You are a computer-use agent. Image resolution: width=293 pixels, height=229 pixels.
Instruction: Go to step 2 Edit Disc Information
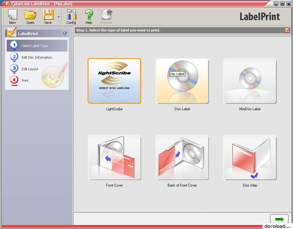coord(37,57)
